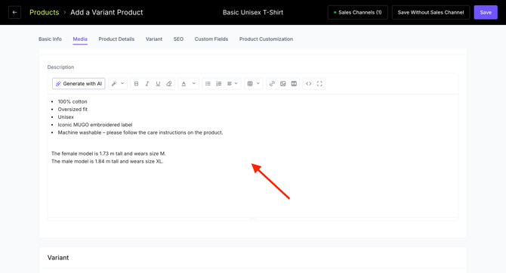Insert a numbered list
Image resolution: width=506 pixels, height=273 pixels.
(219, 84)
